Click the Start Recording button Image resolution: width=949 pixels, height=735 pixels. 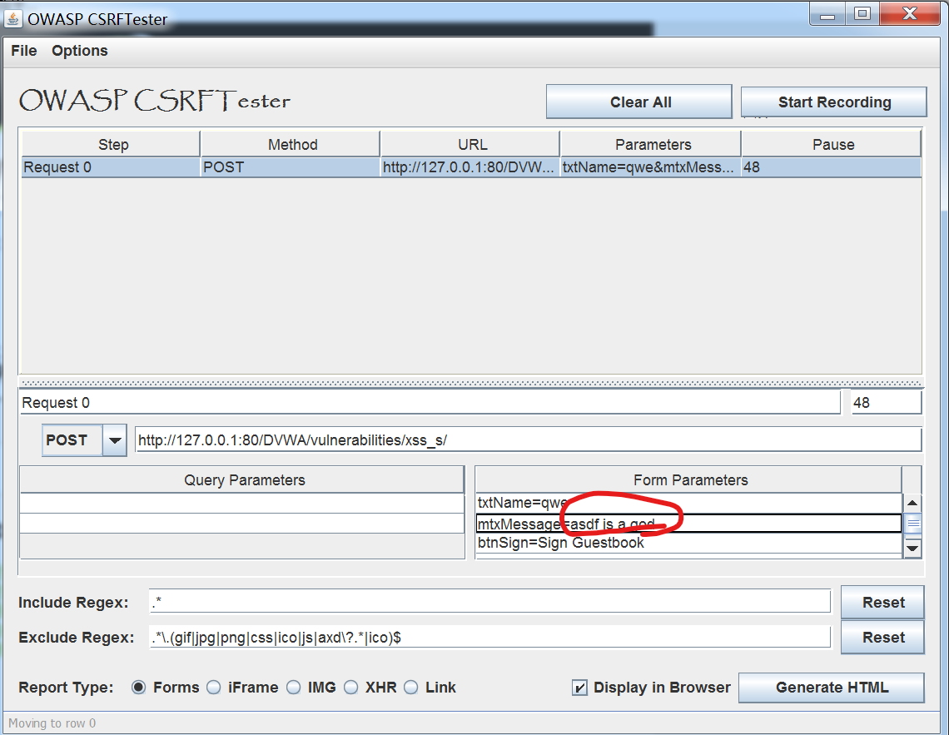point(834,102)
